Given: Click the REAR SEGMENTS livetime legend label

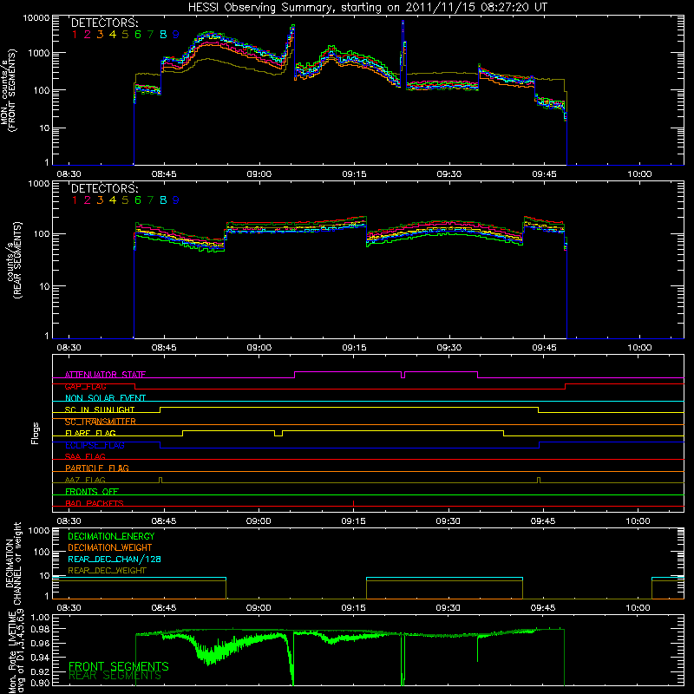Looking at the screenshot, I should [x=115, y=676].
